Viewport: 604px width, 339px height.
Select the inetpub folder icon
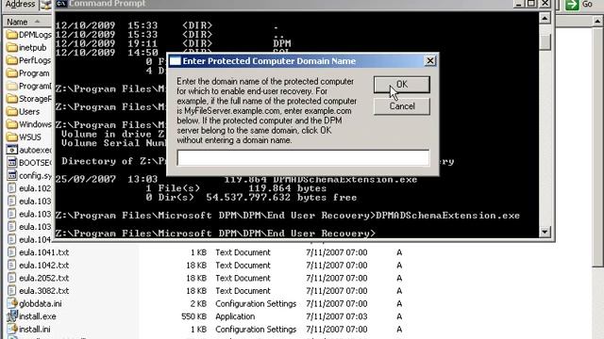coord(12,48)
